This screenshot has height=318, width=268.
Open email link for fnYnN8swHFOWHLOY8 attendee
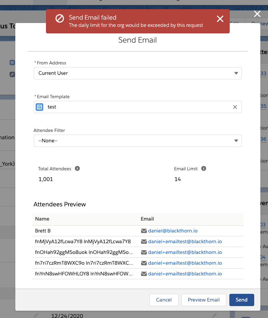(x=185, y=274)
